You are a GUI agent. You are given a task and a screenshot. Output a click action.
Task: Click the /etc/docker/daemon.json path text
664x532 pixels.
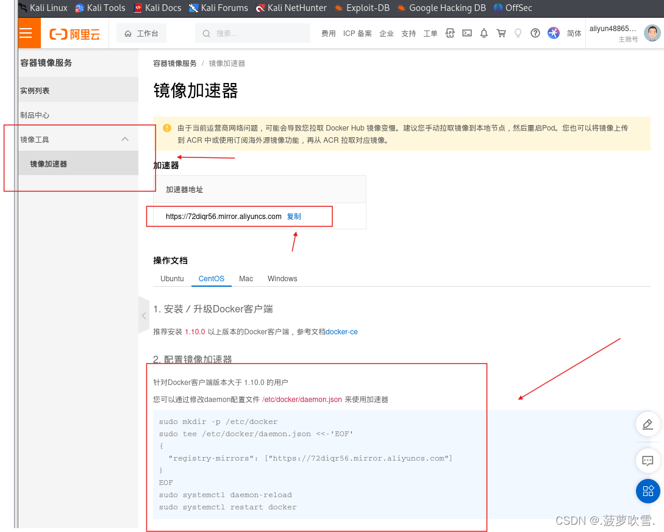302,400
